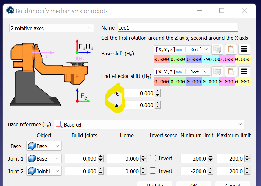Open the End-effector shift hamburger menu
261x186 pixels.
tap(244, 72)
